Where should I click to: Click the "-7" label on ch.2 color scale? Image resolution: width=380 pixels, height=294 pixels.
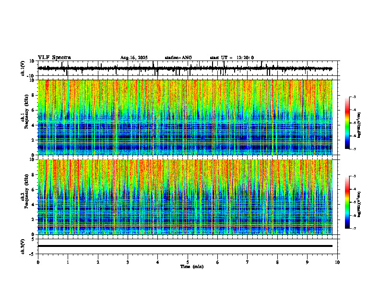click(354, 229)
